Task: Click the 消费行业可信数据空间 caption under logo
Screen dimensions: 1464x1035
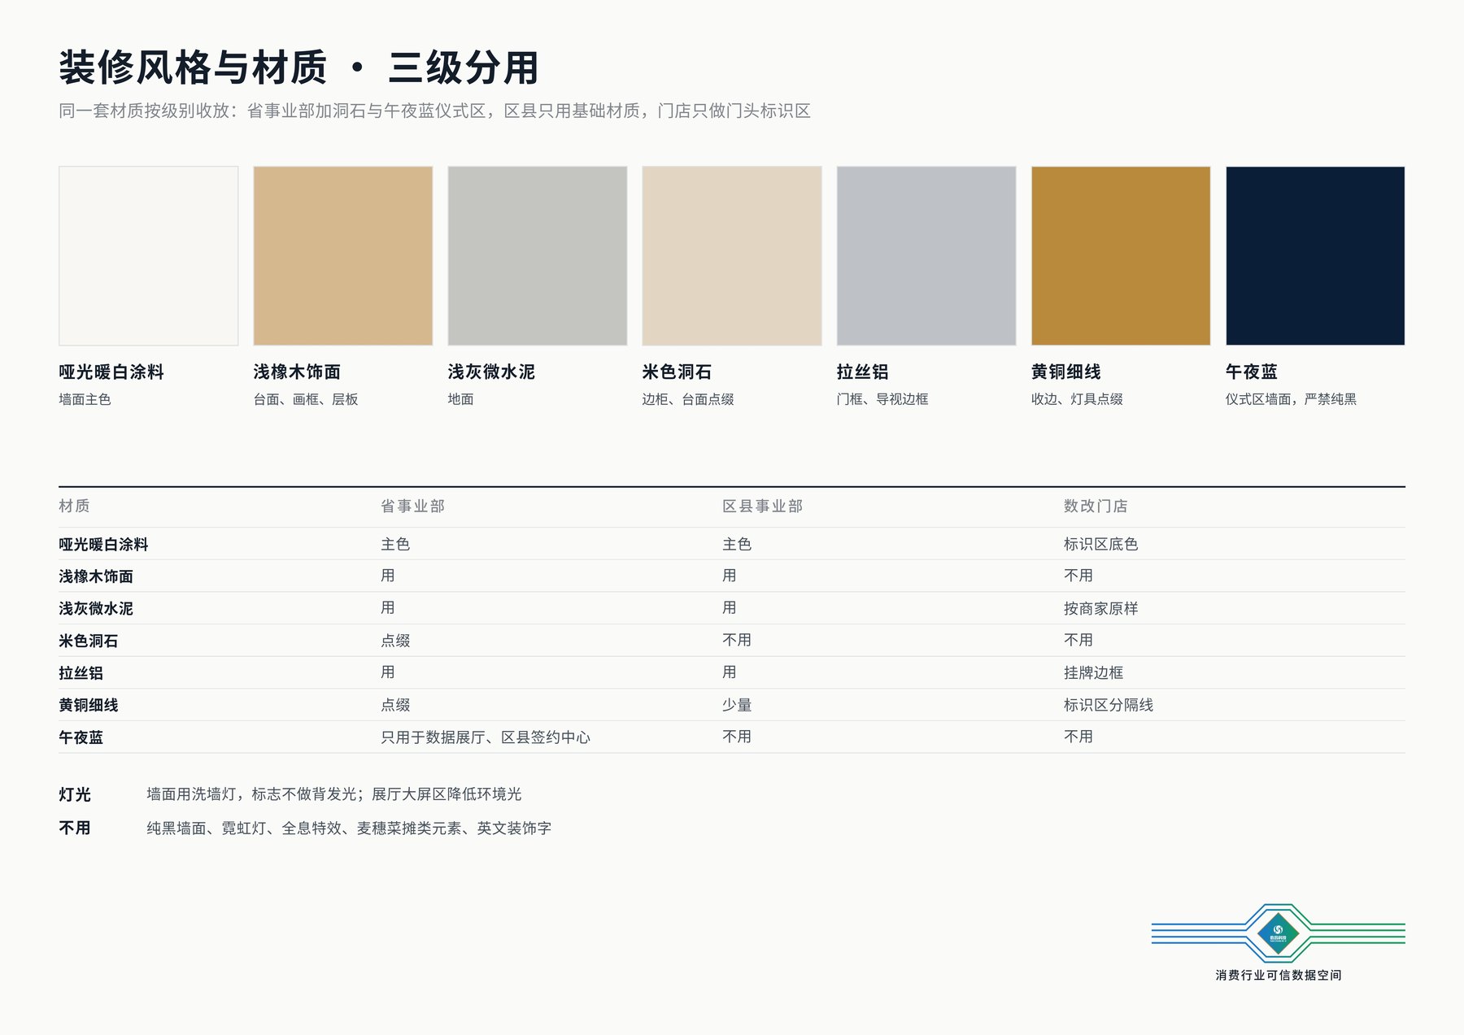Action: (x=1279, y=975)
